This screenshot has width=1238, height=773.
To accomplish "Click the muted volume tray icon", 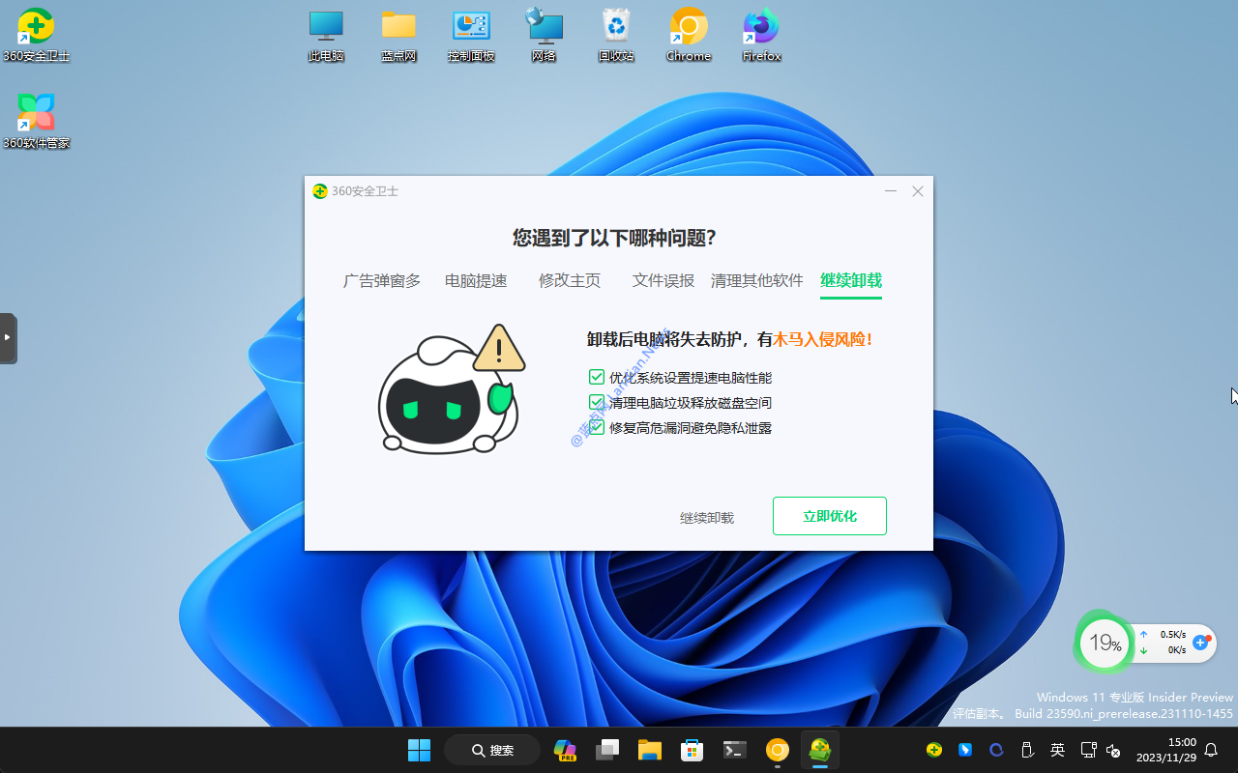I will [1113, 750].
